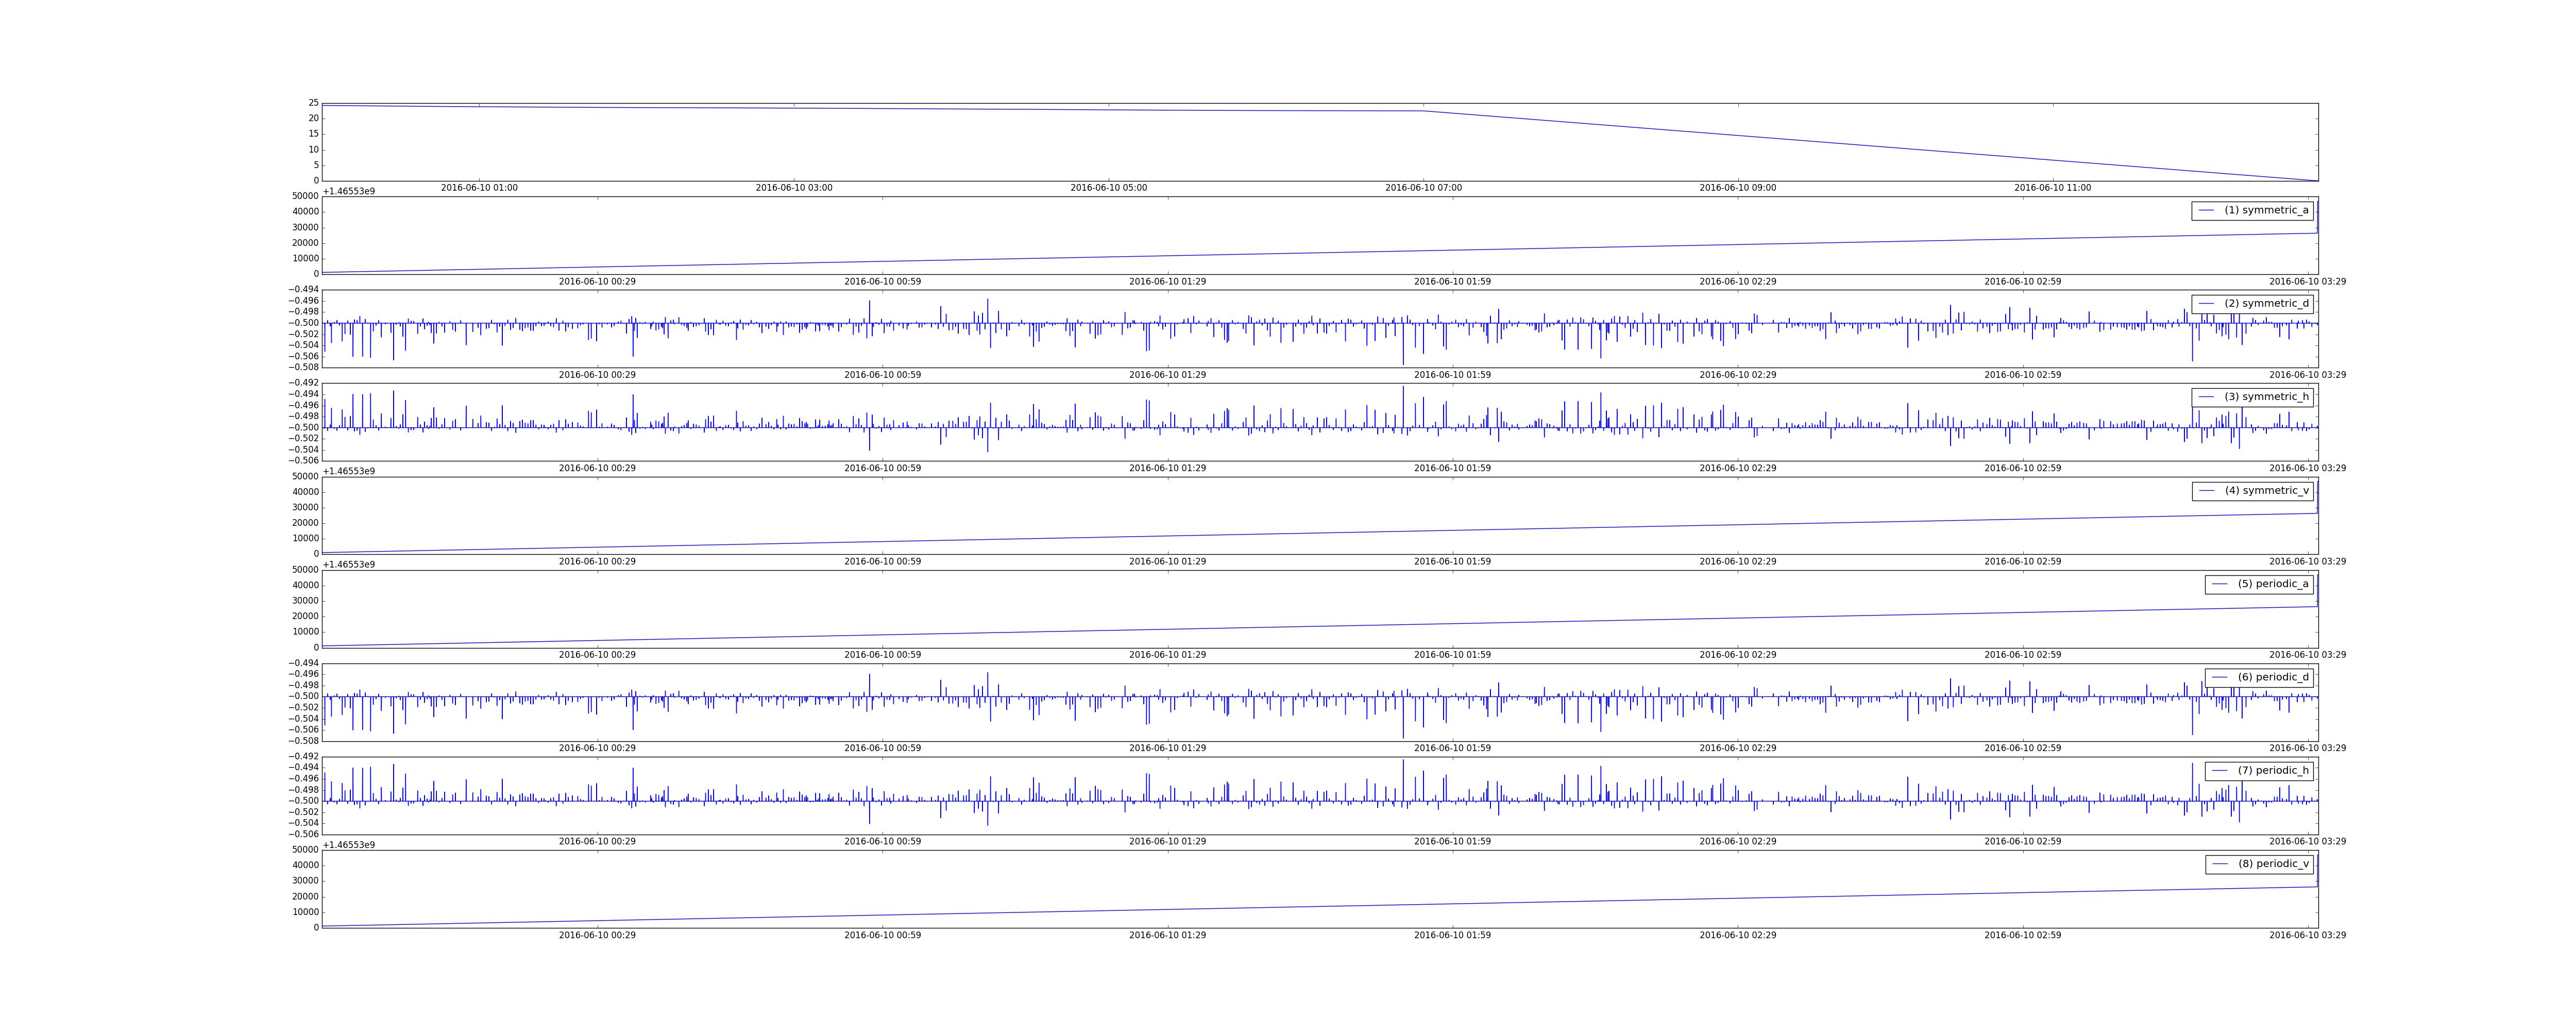Click the 01:59 tick below symmetric_d plot
This screenshot has width=2576, height=1031.
(1452, 375)
